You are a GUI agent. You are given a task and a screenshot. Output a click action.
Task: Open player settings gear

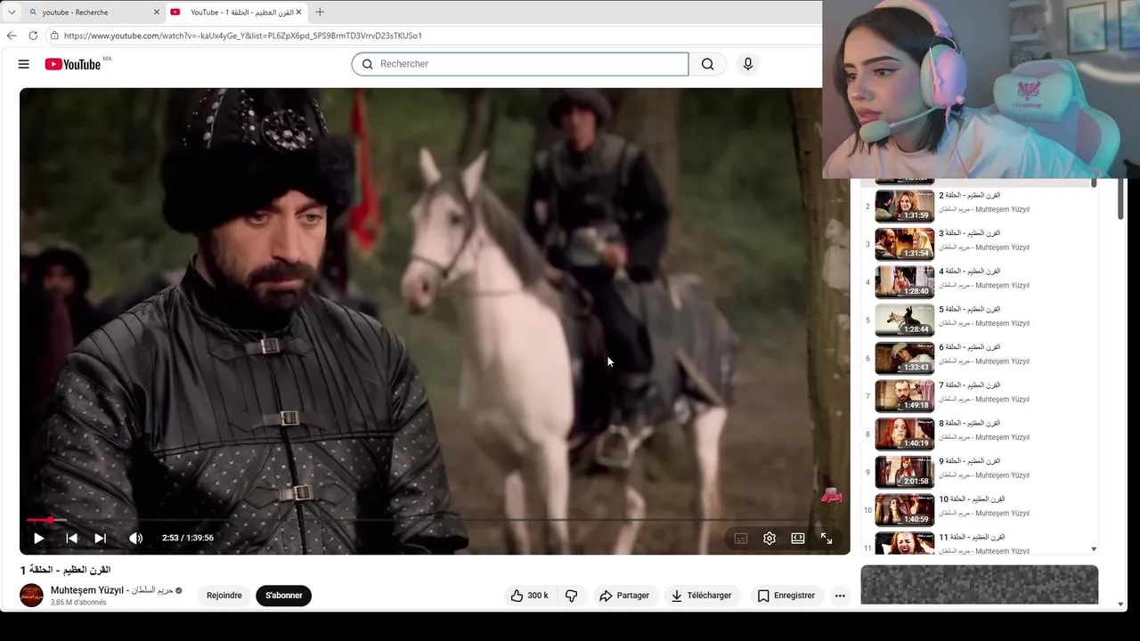pyautogui.click(x=769, y=538)
